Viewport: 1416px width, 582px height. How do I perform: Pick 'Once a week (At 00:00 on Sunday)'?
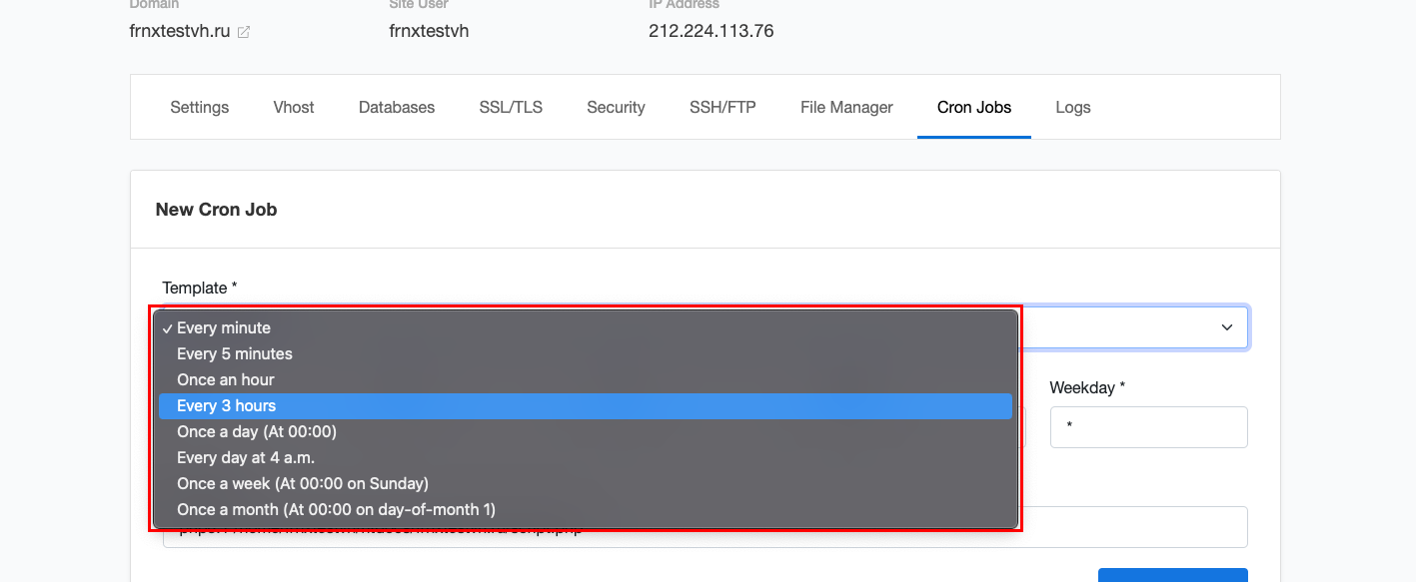click(x=586, y=483)
